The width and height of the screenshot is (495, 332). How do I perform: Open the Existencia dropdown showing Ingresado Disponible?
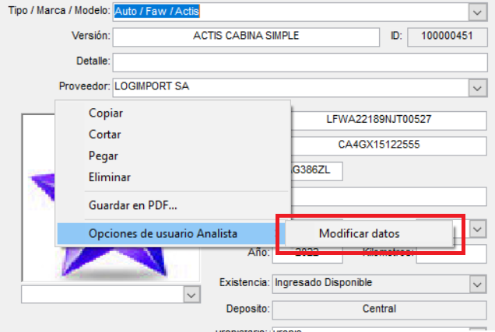click(477, 282)
